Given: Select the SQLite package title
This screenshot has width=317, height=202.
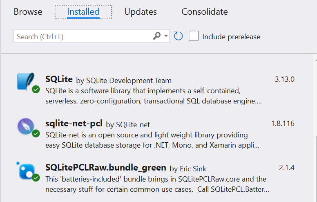Looking at the screenshot, I should [59, 79].
